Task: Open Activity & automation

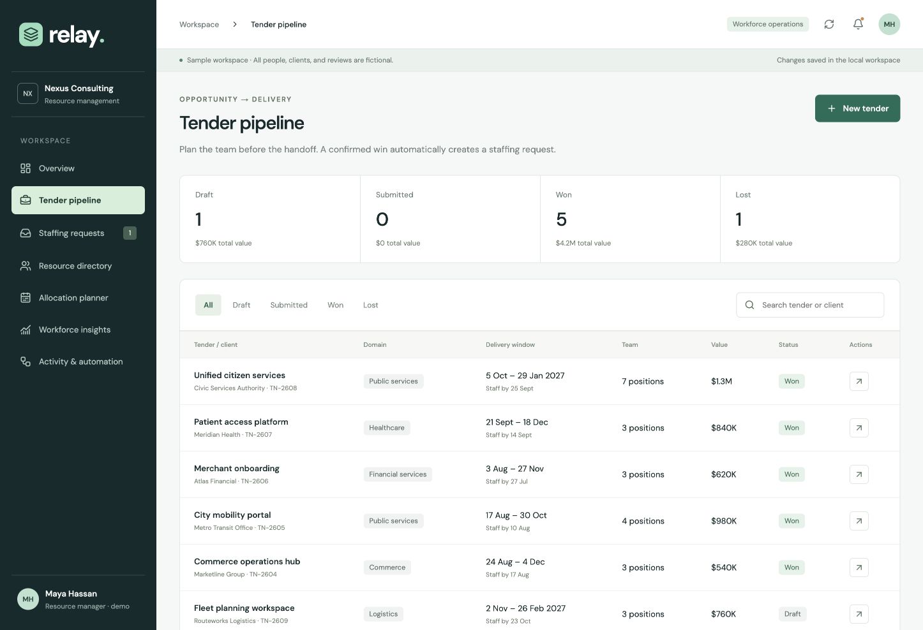Action: point(78,362)
